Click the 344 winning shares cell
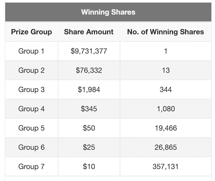Screen dimensions: 215x181 pyautogui.click(x=166, y=90)
